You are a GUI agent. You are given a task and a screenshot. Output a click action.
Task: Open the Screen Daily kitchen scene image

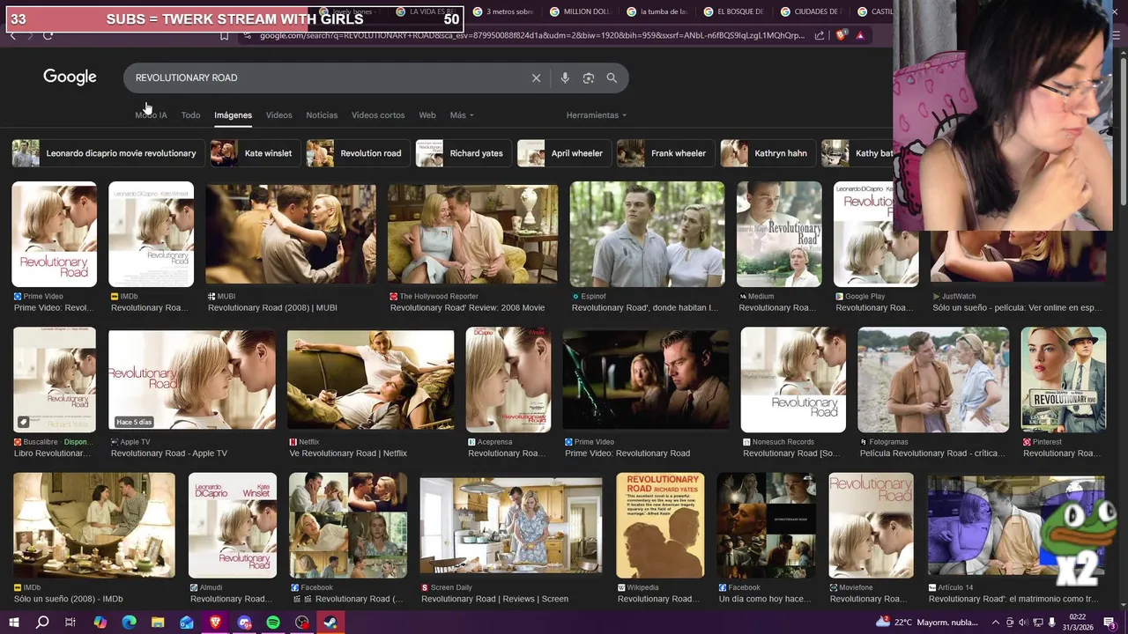[x=511, y=527]
